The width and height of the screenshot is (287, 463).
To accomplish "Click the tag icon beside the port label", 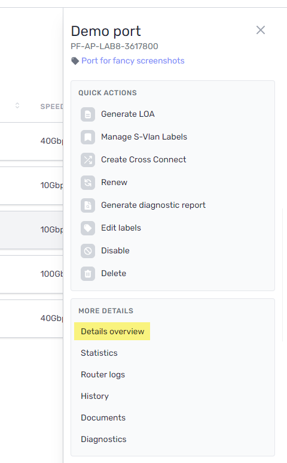I will point(75,61).
